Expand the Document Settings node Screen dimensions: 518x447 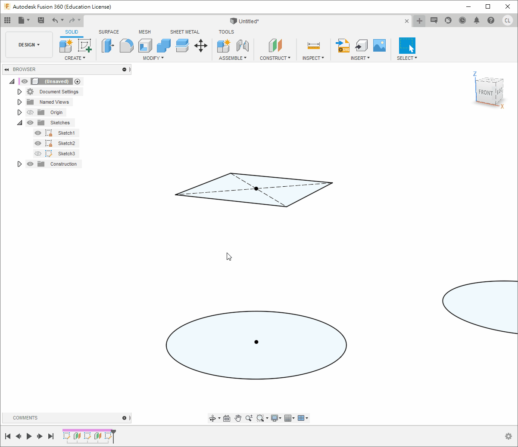(x=19, y=92)
